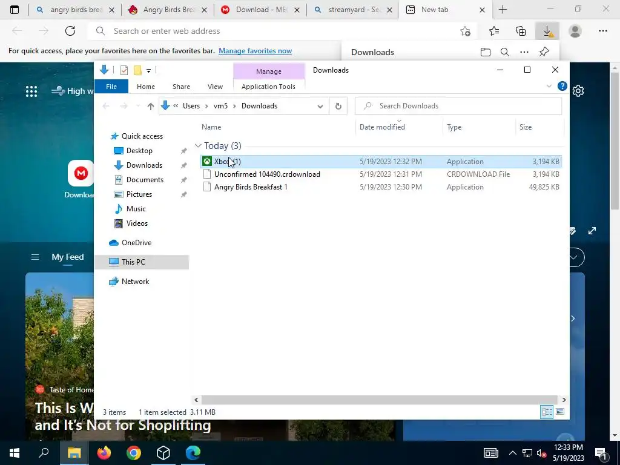620x465 pixels.
Task: Refresh the Edge browser page
Action: [70, 31]
